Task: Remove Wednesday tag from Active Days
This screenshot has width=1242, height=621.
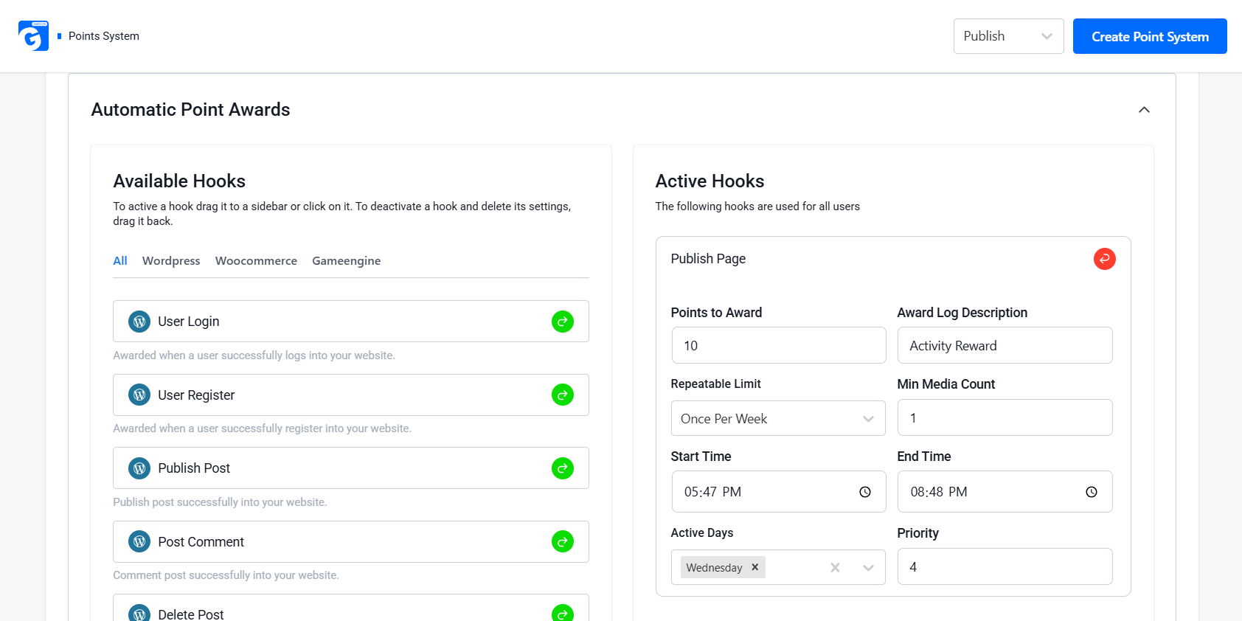Action: click(x=754, y=567)
